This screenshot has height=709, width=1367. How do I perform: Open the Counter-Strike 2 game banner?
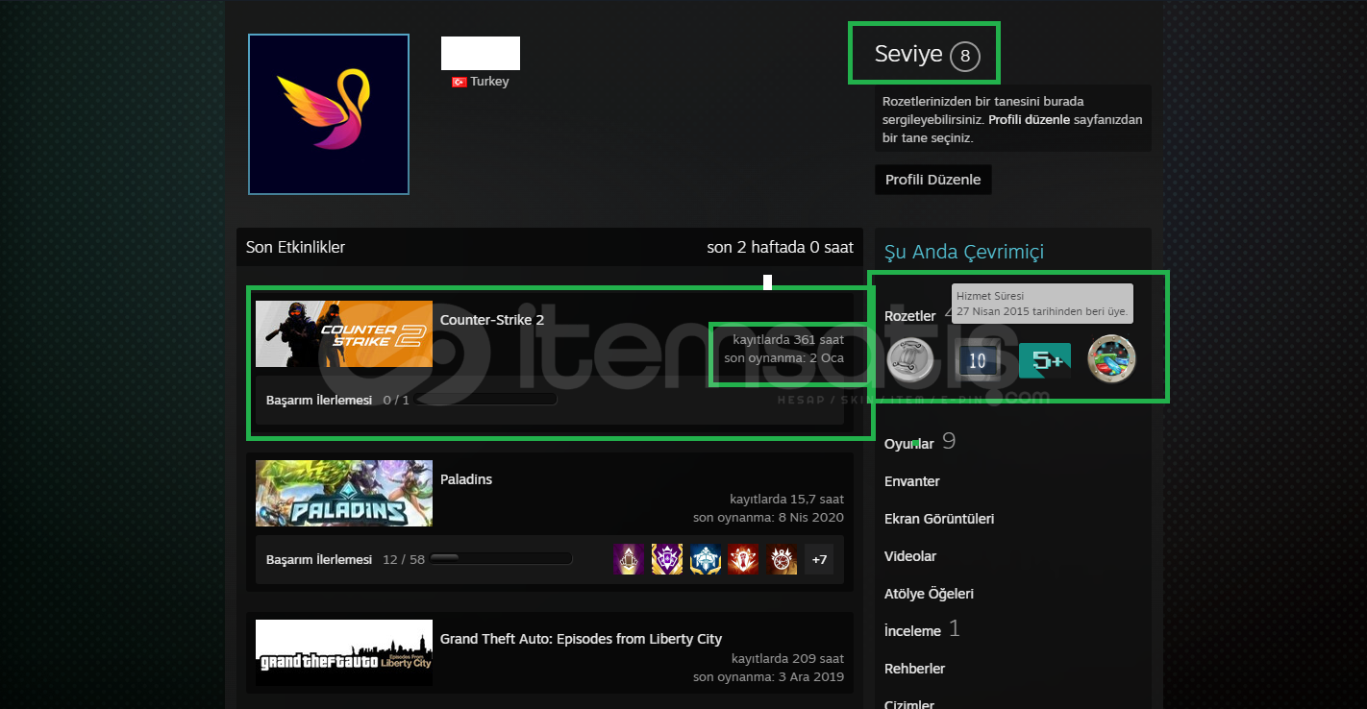pyautogui.click(x=344, y=333)
